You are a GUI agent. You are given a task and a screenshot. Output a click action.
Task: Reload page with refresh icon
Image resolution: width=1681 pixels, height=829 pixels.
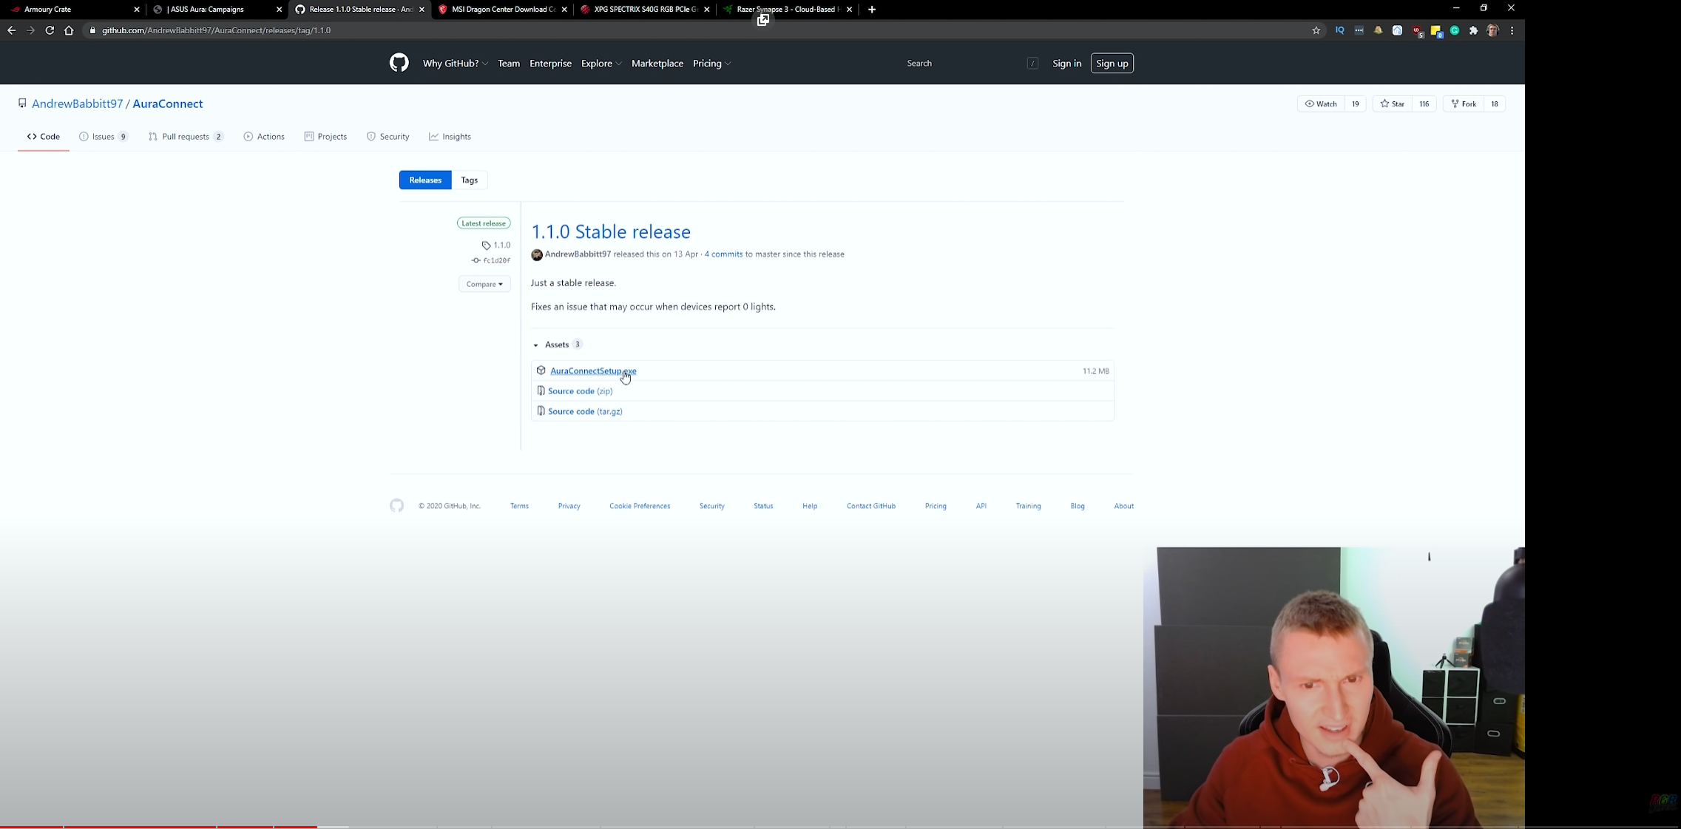pyautogui.click(x=50, y=30)
